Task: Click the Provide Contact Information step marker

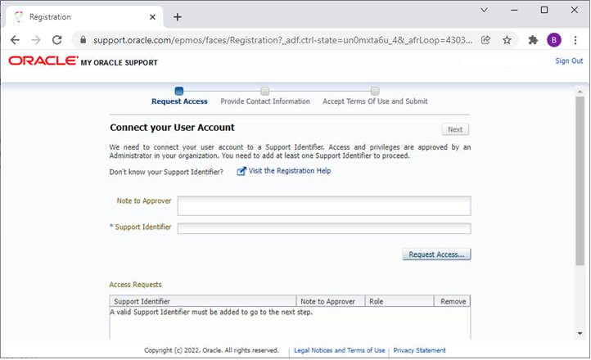Action: 265,91
